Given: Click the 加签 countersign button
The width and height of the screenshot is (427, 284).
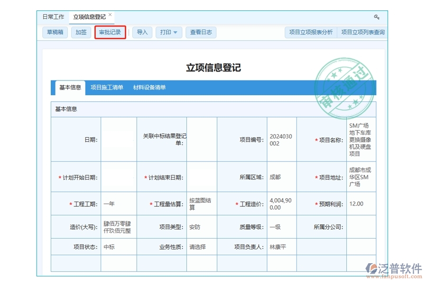Looking at the screenshot, I should 81,32.
